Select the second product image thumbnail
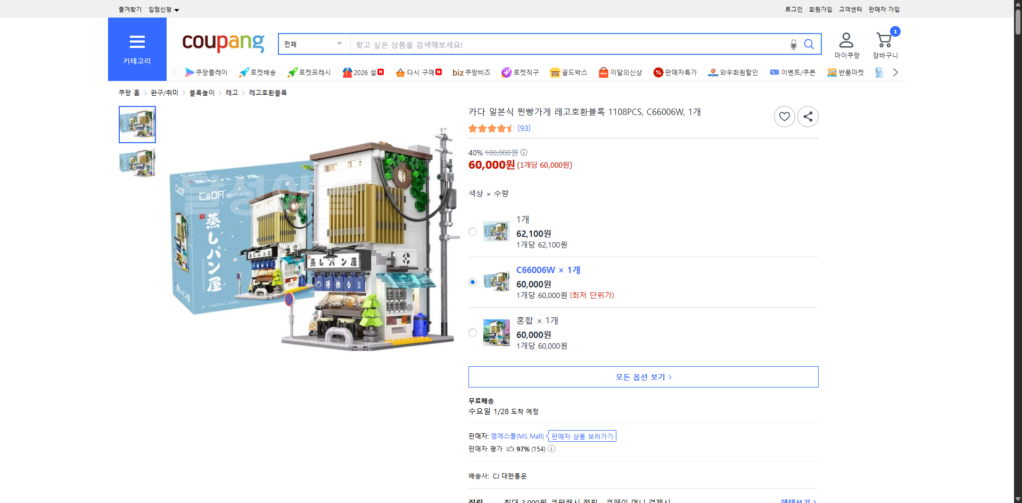Viewport: 1022px width, 503px height. pos(137,163)
